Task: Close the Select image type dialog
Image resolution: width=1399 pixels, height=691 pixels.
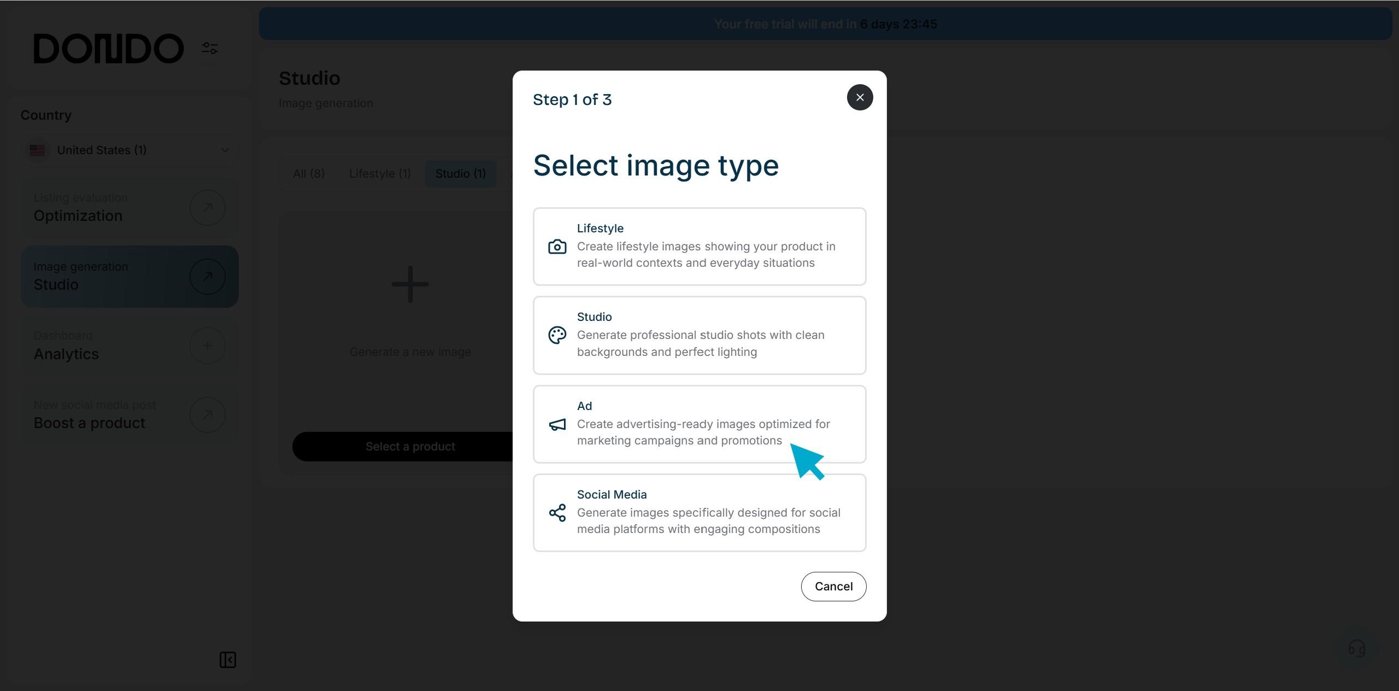Action: point(860,97)
